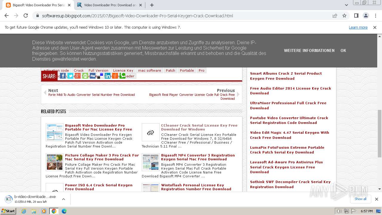The height and width of the screenshot is (215, 382).
Task: Open Bigasoft Video Downloader Pro Portable related post
Action: tap(98, 128)
